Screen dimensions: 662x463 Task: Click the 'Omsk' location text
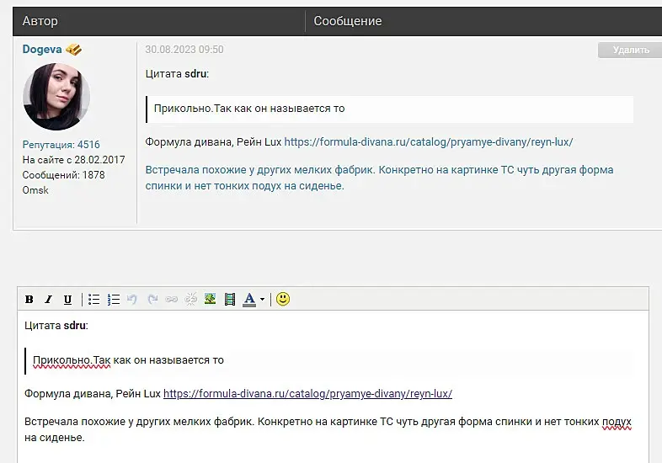(x=35, y=190)
